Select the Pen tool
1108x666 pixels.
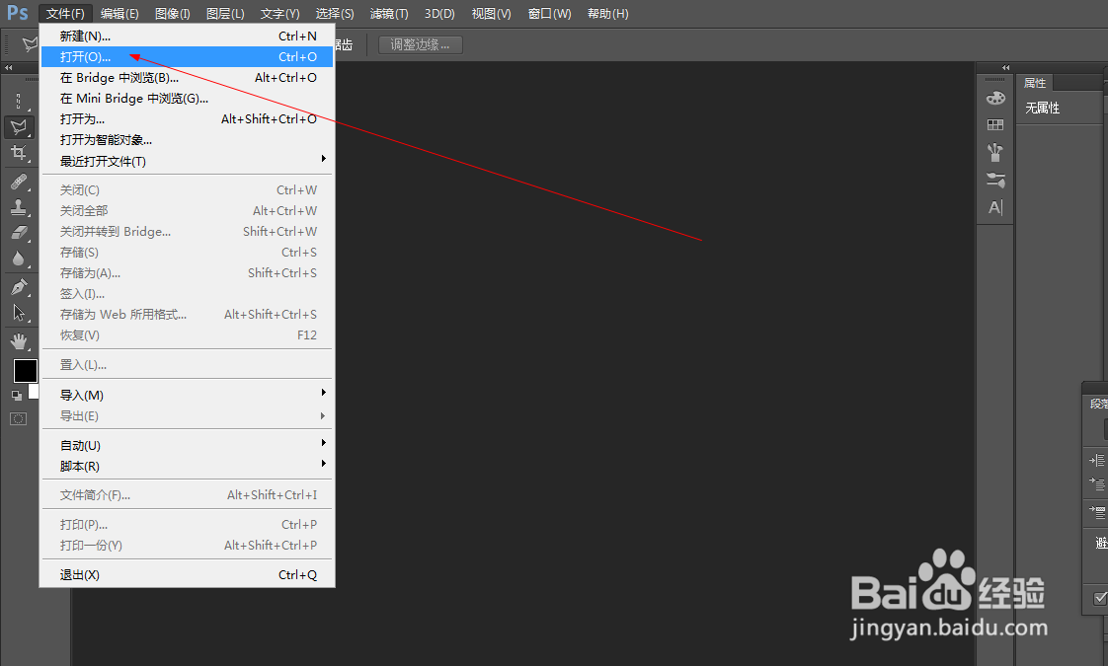(x=19, y=287)
